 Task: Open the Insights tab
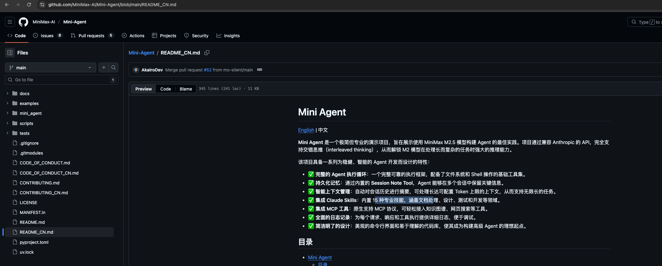[228, 36]
